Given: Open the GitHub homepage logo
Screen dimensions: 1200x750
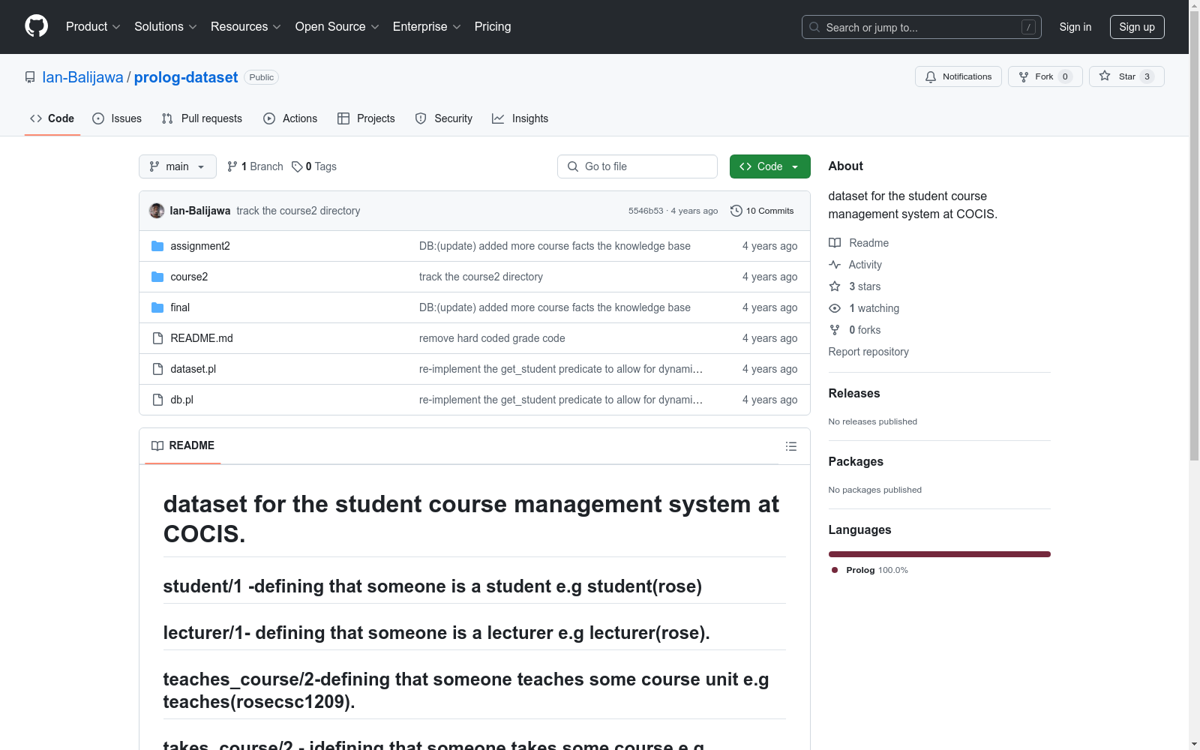Looking at the screenshot, I should click(x=36, y=26).
